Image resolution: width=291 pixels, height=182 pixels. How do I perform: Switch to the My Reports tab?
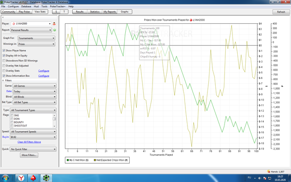tap(110, 12)
